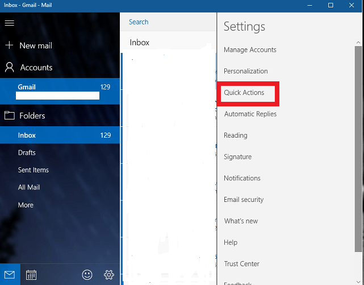Click the settings scrollbar down arrow
Screen dimensions: 364x285
(358, 282)
